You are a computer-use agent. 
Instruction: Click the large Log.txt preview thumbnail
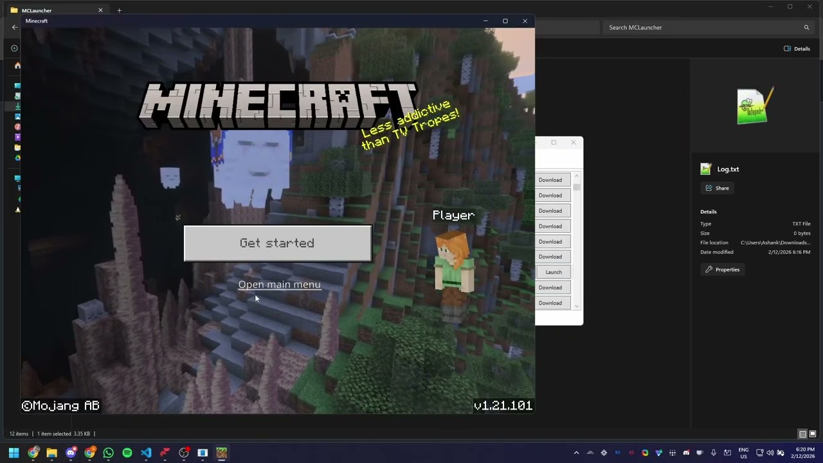(755, 105)
